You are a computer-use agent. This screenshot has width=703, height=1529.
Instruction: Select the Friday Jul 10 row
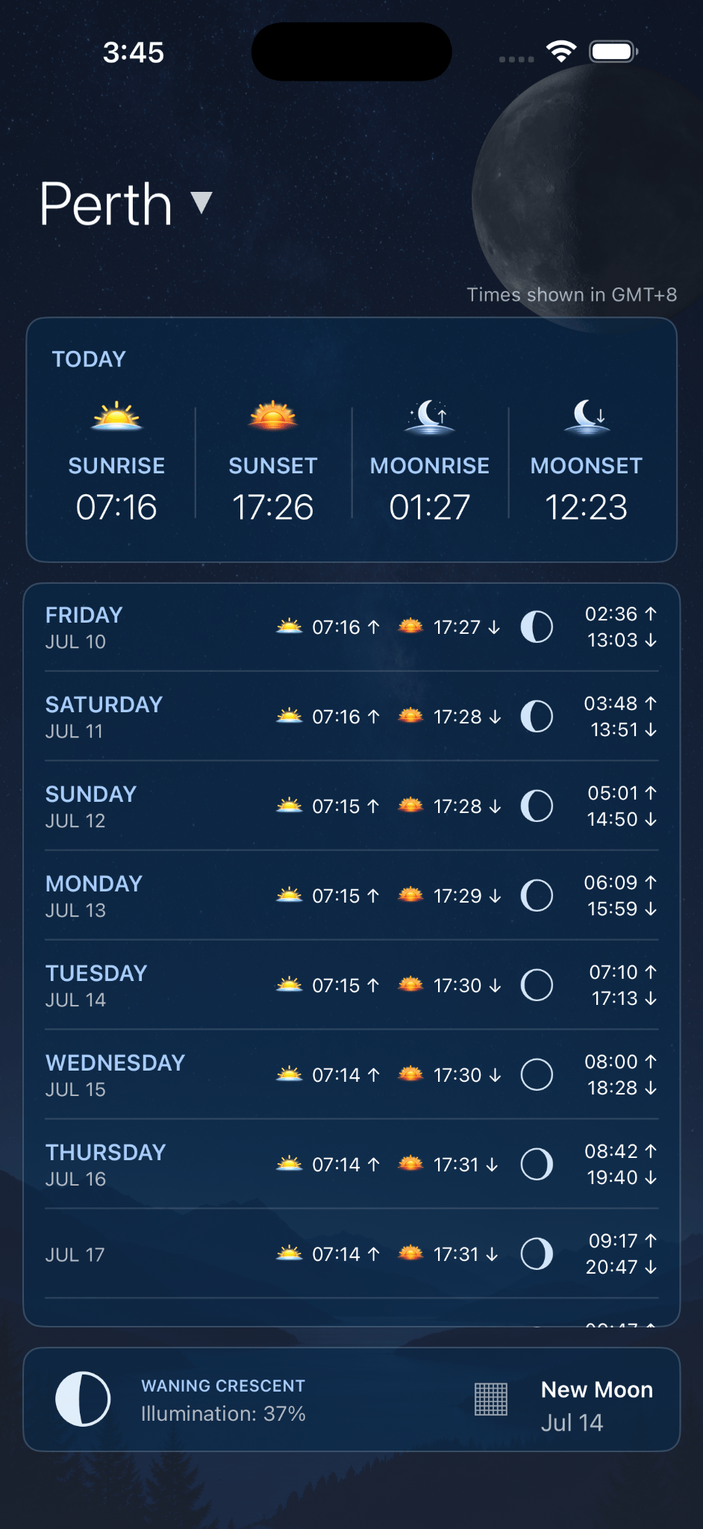[x=351, y=627]
